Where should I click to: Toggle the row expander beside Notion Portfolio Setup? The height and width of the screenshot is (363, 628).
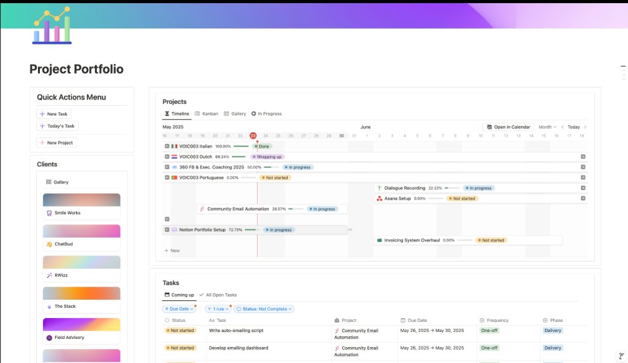(x=167, y=230)
